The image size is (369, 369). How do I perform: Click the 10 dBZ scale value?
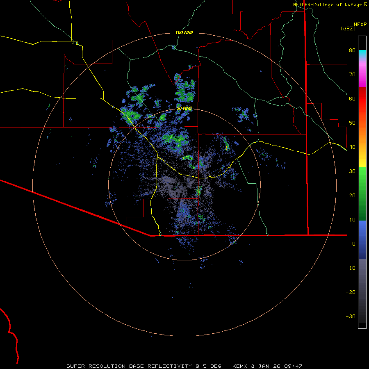point(352,220)
